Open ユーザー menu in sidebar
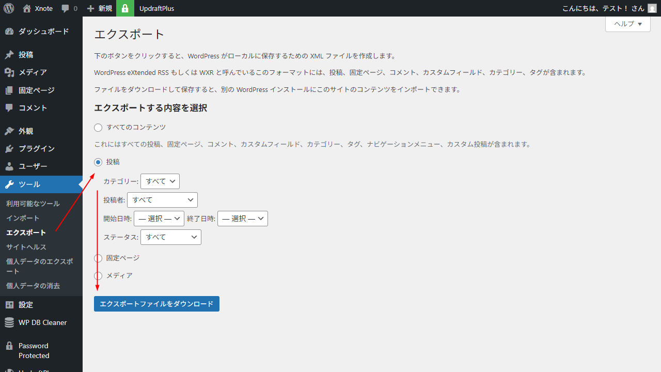This screenshot has height=372, width=661. point(41,166)
